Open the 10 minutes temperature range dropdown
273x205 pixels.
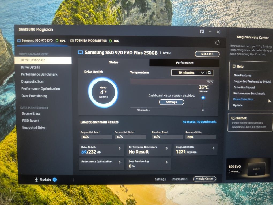189,73
